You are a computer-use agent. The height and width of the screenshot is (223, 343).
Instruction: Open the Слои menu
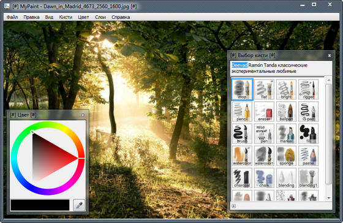click(x=100, y=17)
